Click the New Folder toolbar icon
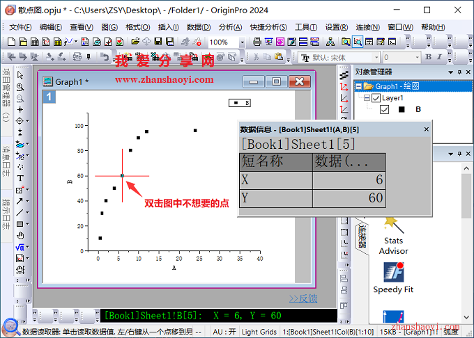Screen dimensions: 474x338 [23, 42]
